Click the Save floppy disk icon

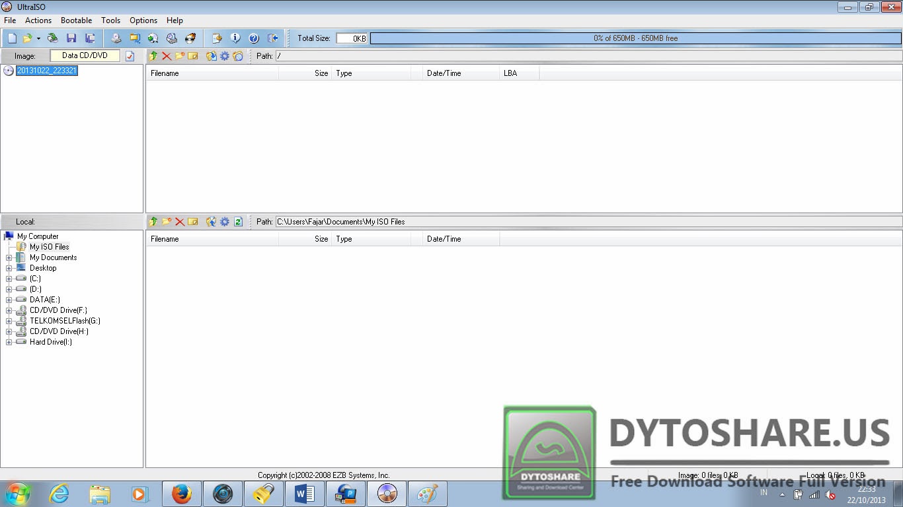point(71,38)
